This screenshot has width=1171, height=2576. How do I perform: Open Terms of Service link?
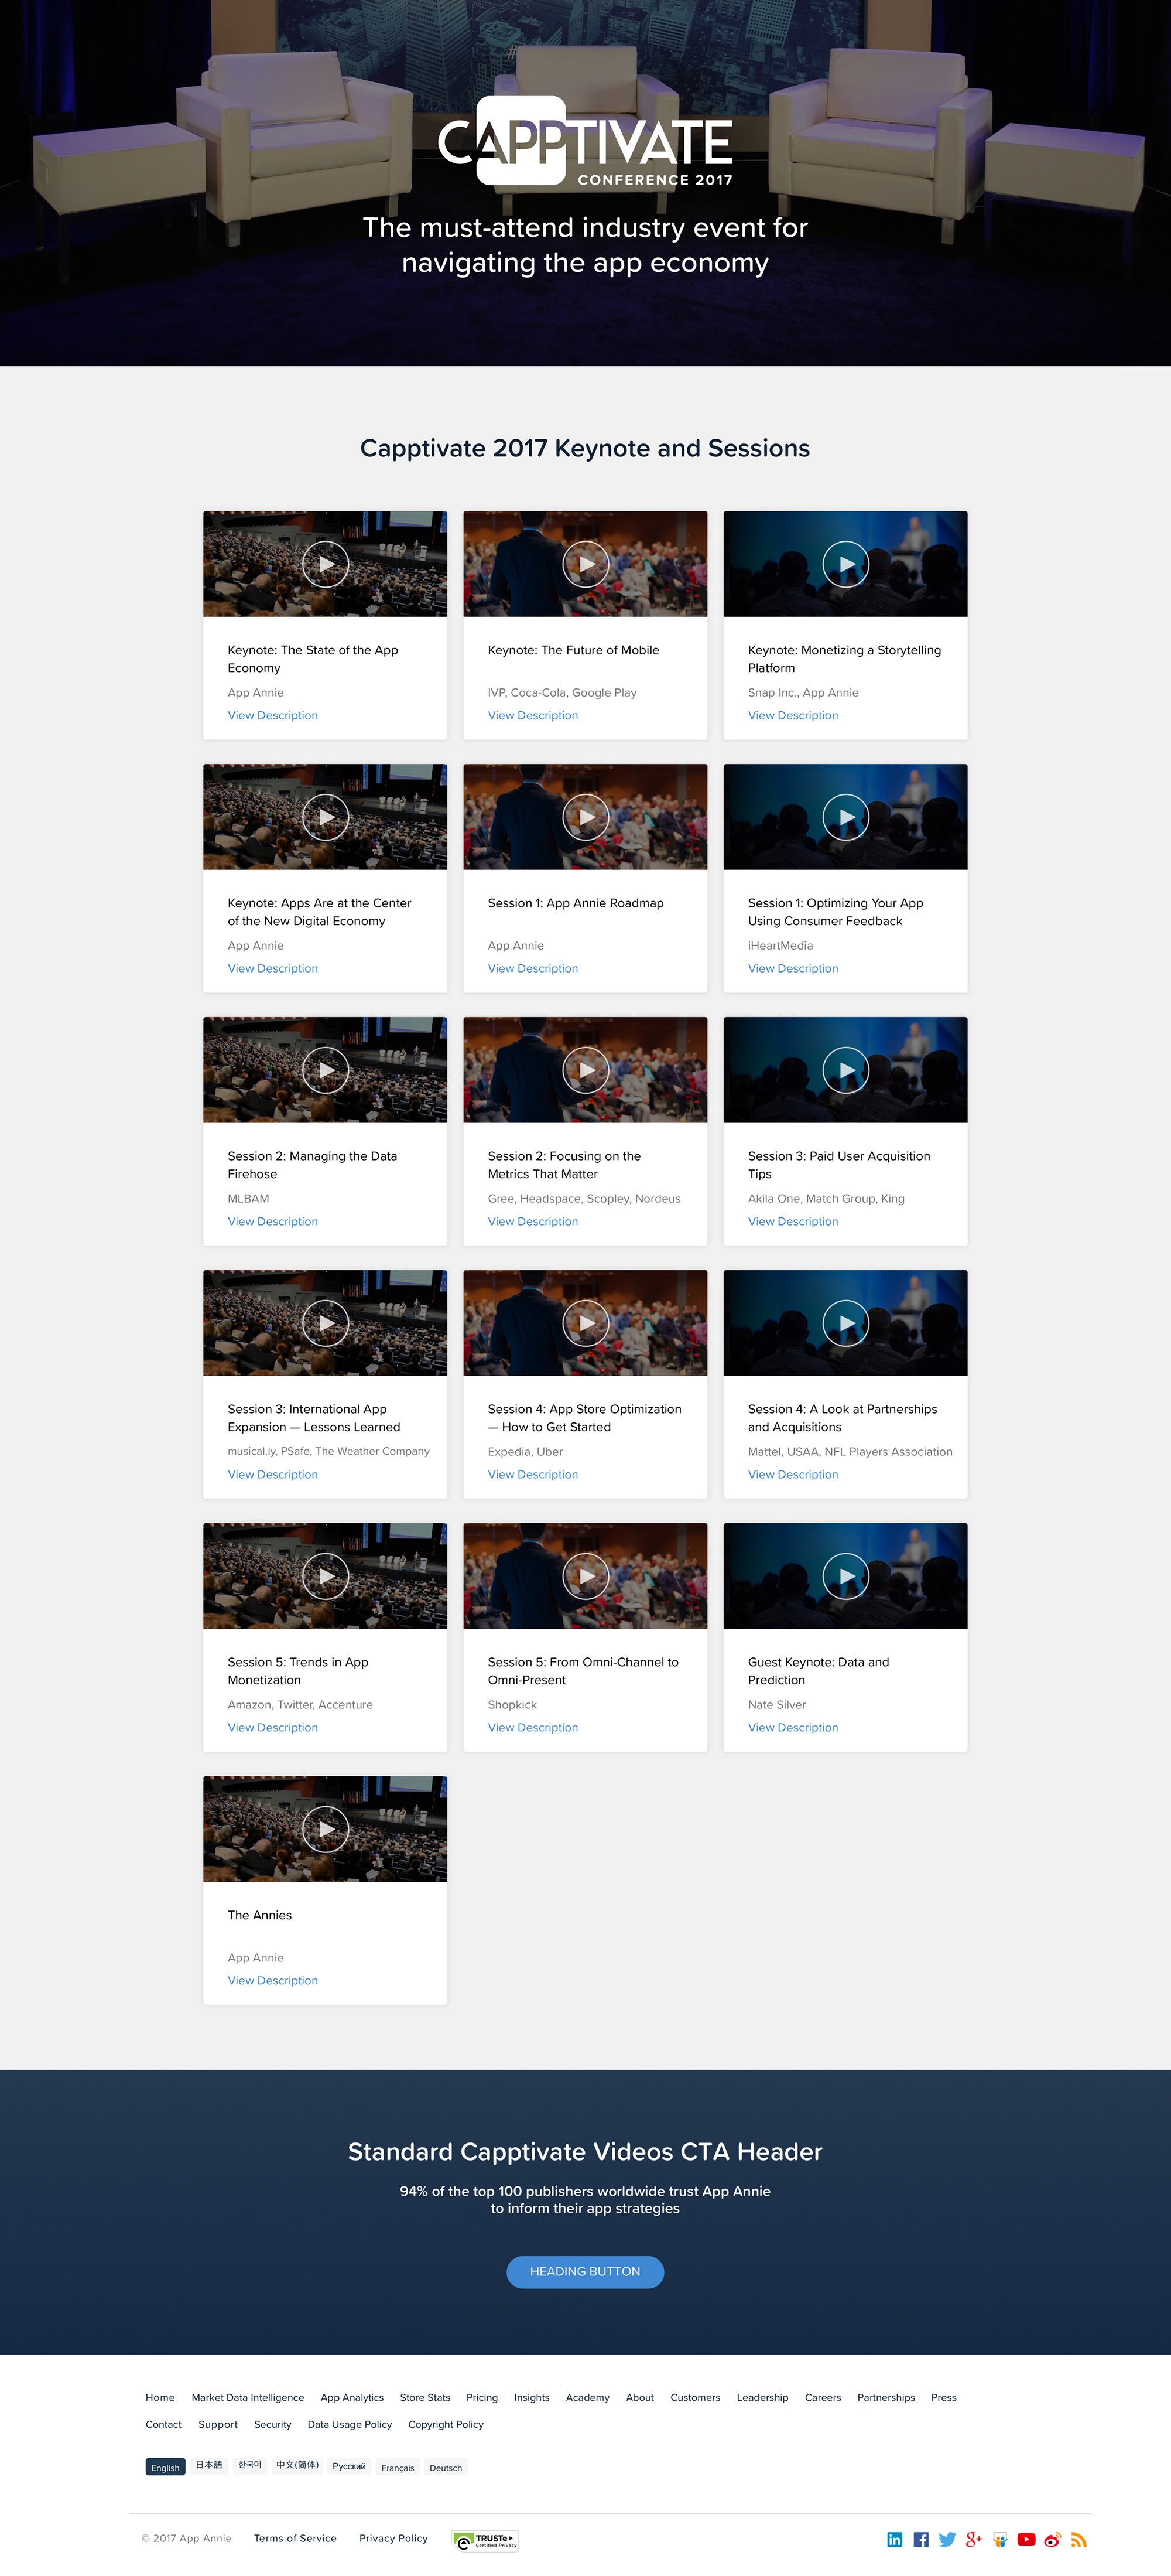pos(295,2538)
